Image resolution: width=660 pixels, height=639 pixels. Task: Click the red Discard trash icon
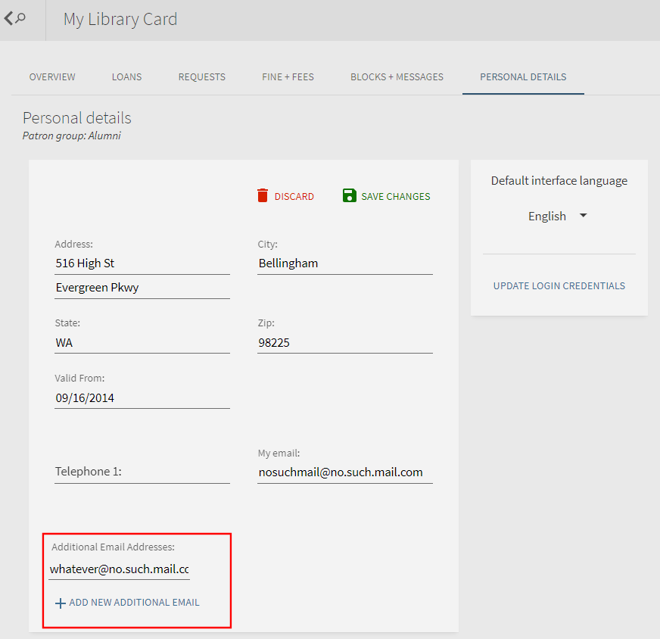[x=263, y=196]
